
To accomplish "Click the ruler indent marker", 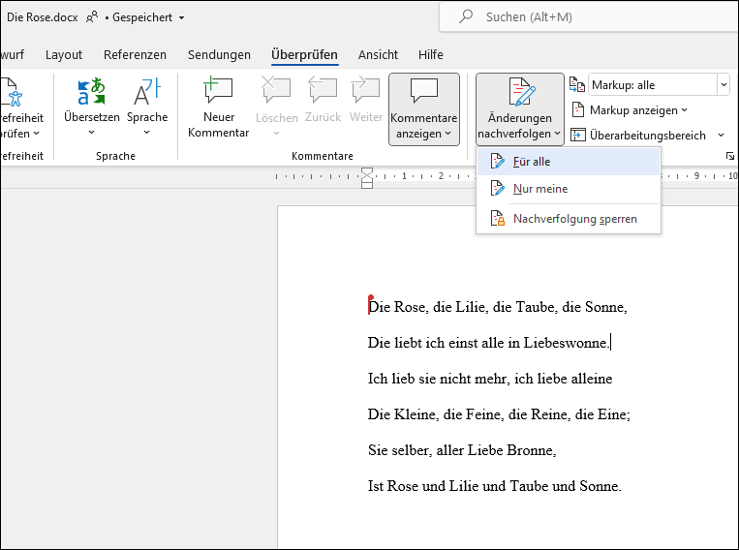I will coord(367,177).
